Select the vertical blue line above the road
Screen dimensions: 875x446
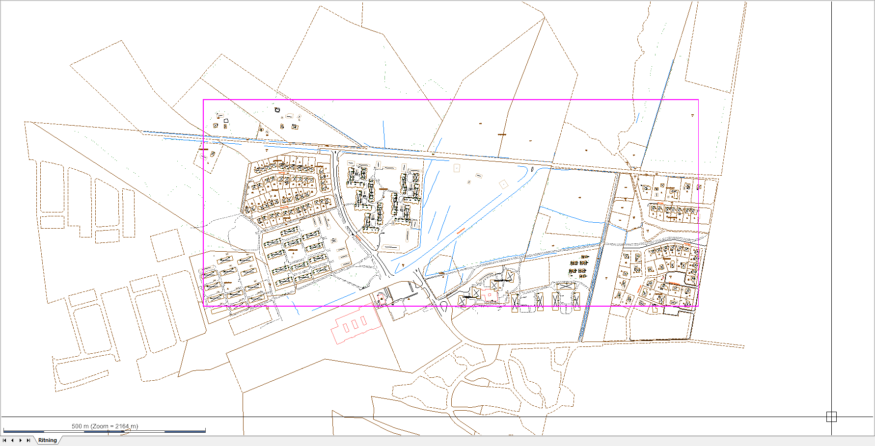383,133
